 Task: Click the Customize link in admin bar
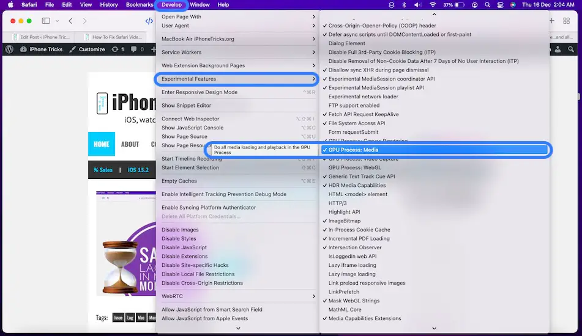point(87,49)
